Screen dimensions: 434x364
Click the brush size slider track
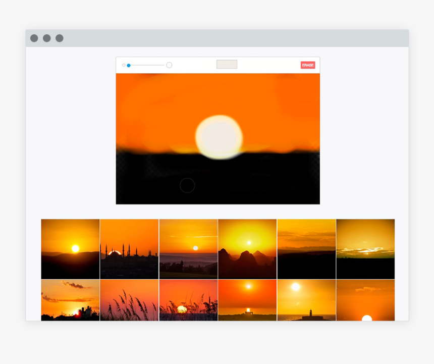146,65
